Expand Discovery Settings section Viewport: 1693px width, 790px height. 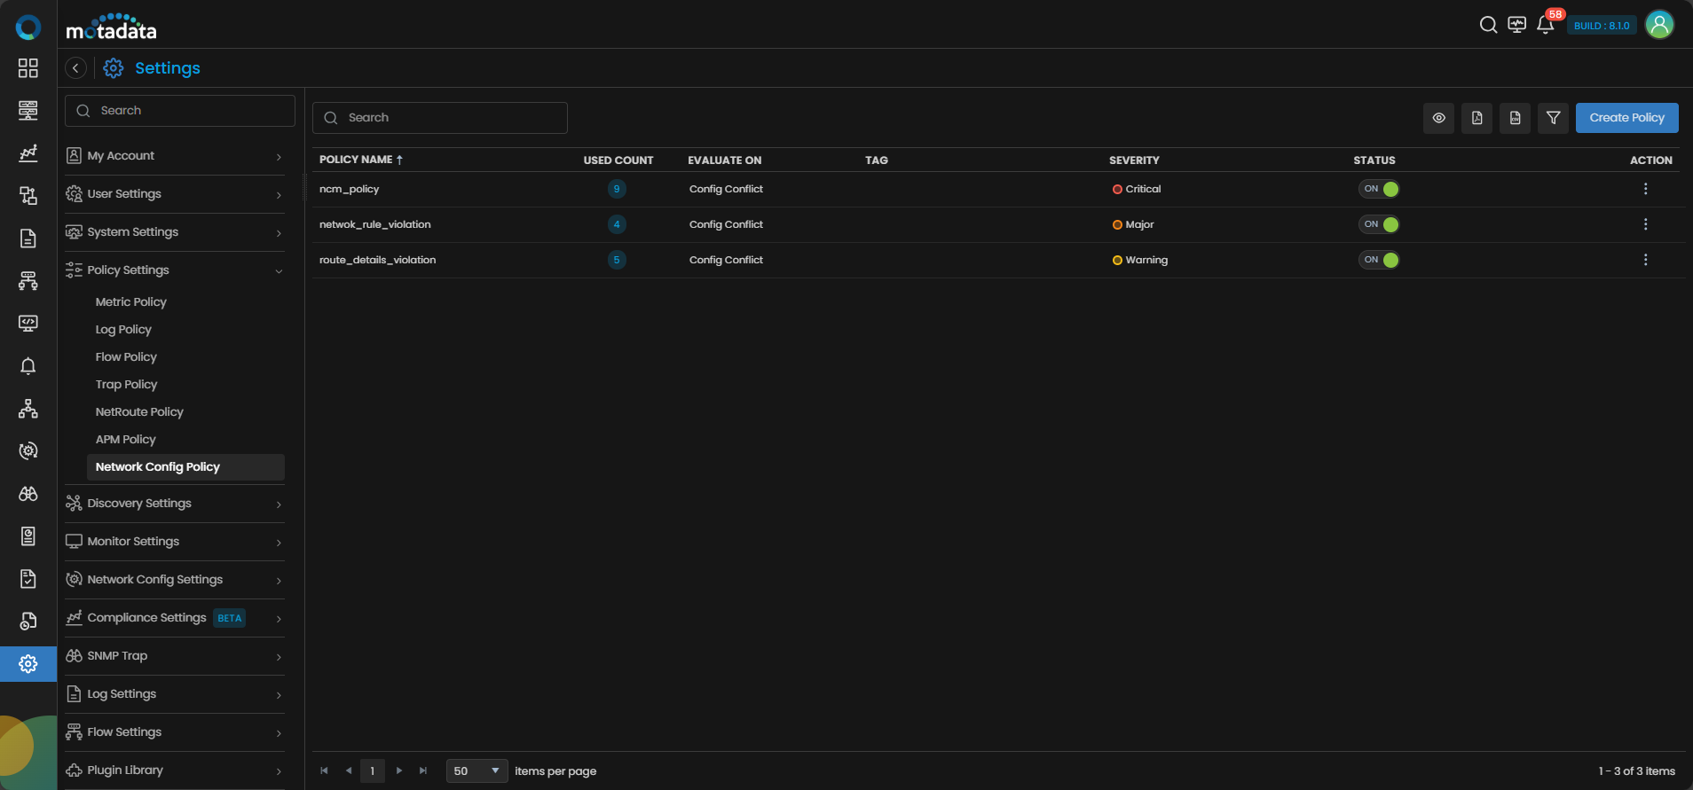tap(175, 504)
